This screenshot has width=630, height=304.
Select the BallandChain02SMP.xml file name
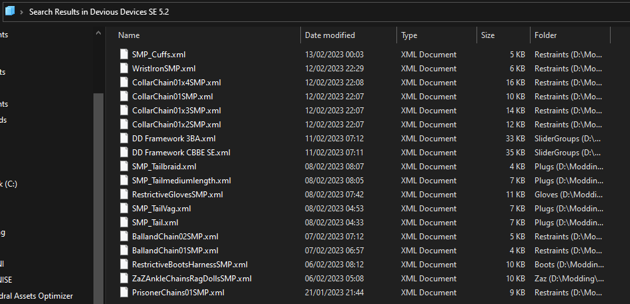175,237
